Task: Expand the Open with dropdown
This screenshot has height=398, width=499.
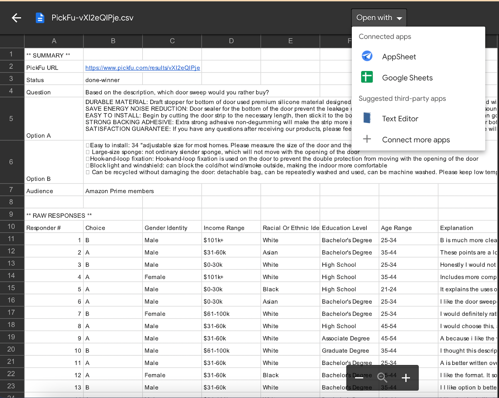Action: click(x=379, y=18)
